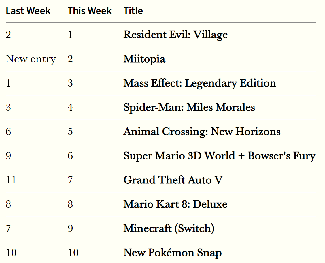Select the Miitopia title
This screenshot has width=325, height=263.
coord(144,59)
